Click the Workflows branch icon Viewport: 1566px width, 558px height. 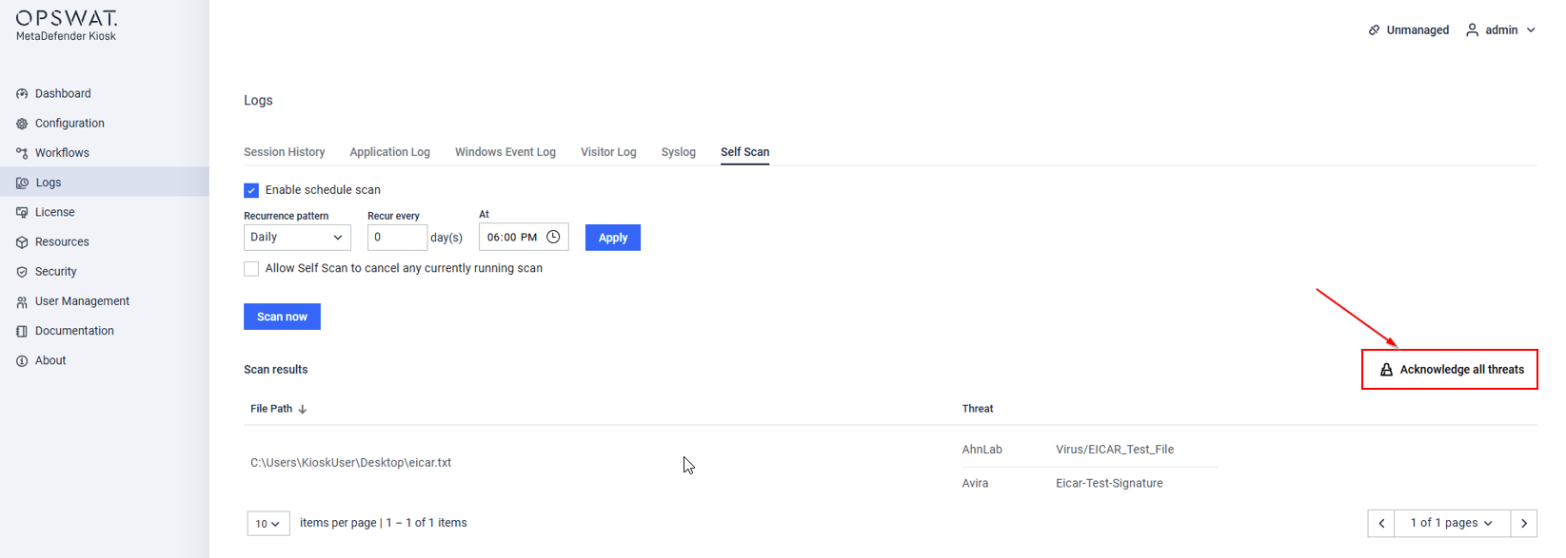click(x=22, y=153)
